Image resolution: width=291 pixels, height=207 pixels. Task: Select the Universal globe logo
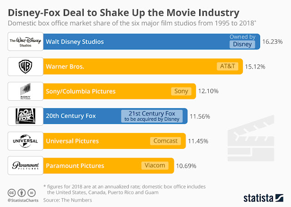tap(25, 141)
